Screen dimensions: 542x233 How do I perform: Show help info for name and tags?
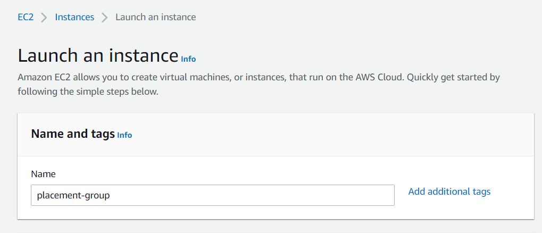[x=124, y=135]
